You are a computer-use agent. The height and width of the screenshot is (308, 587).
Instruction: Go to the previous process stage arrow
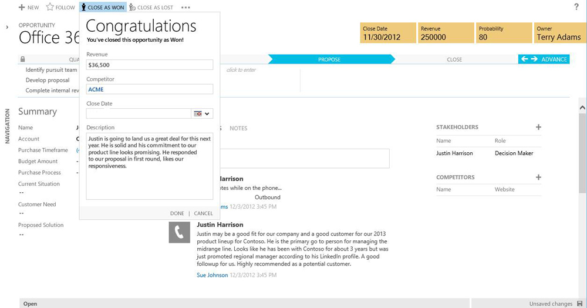pyautogui.click(x=525, y=59)
